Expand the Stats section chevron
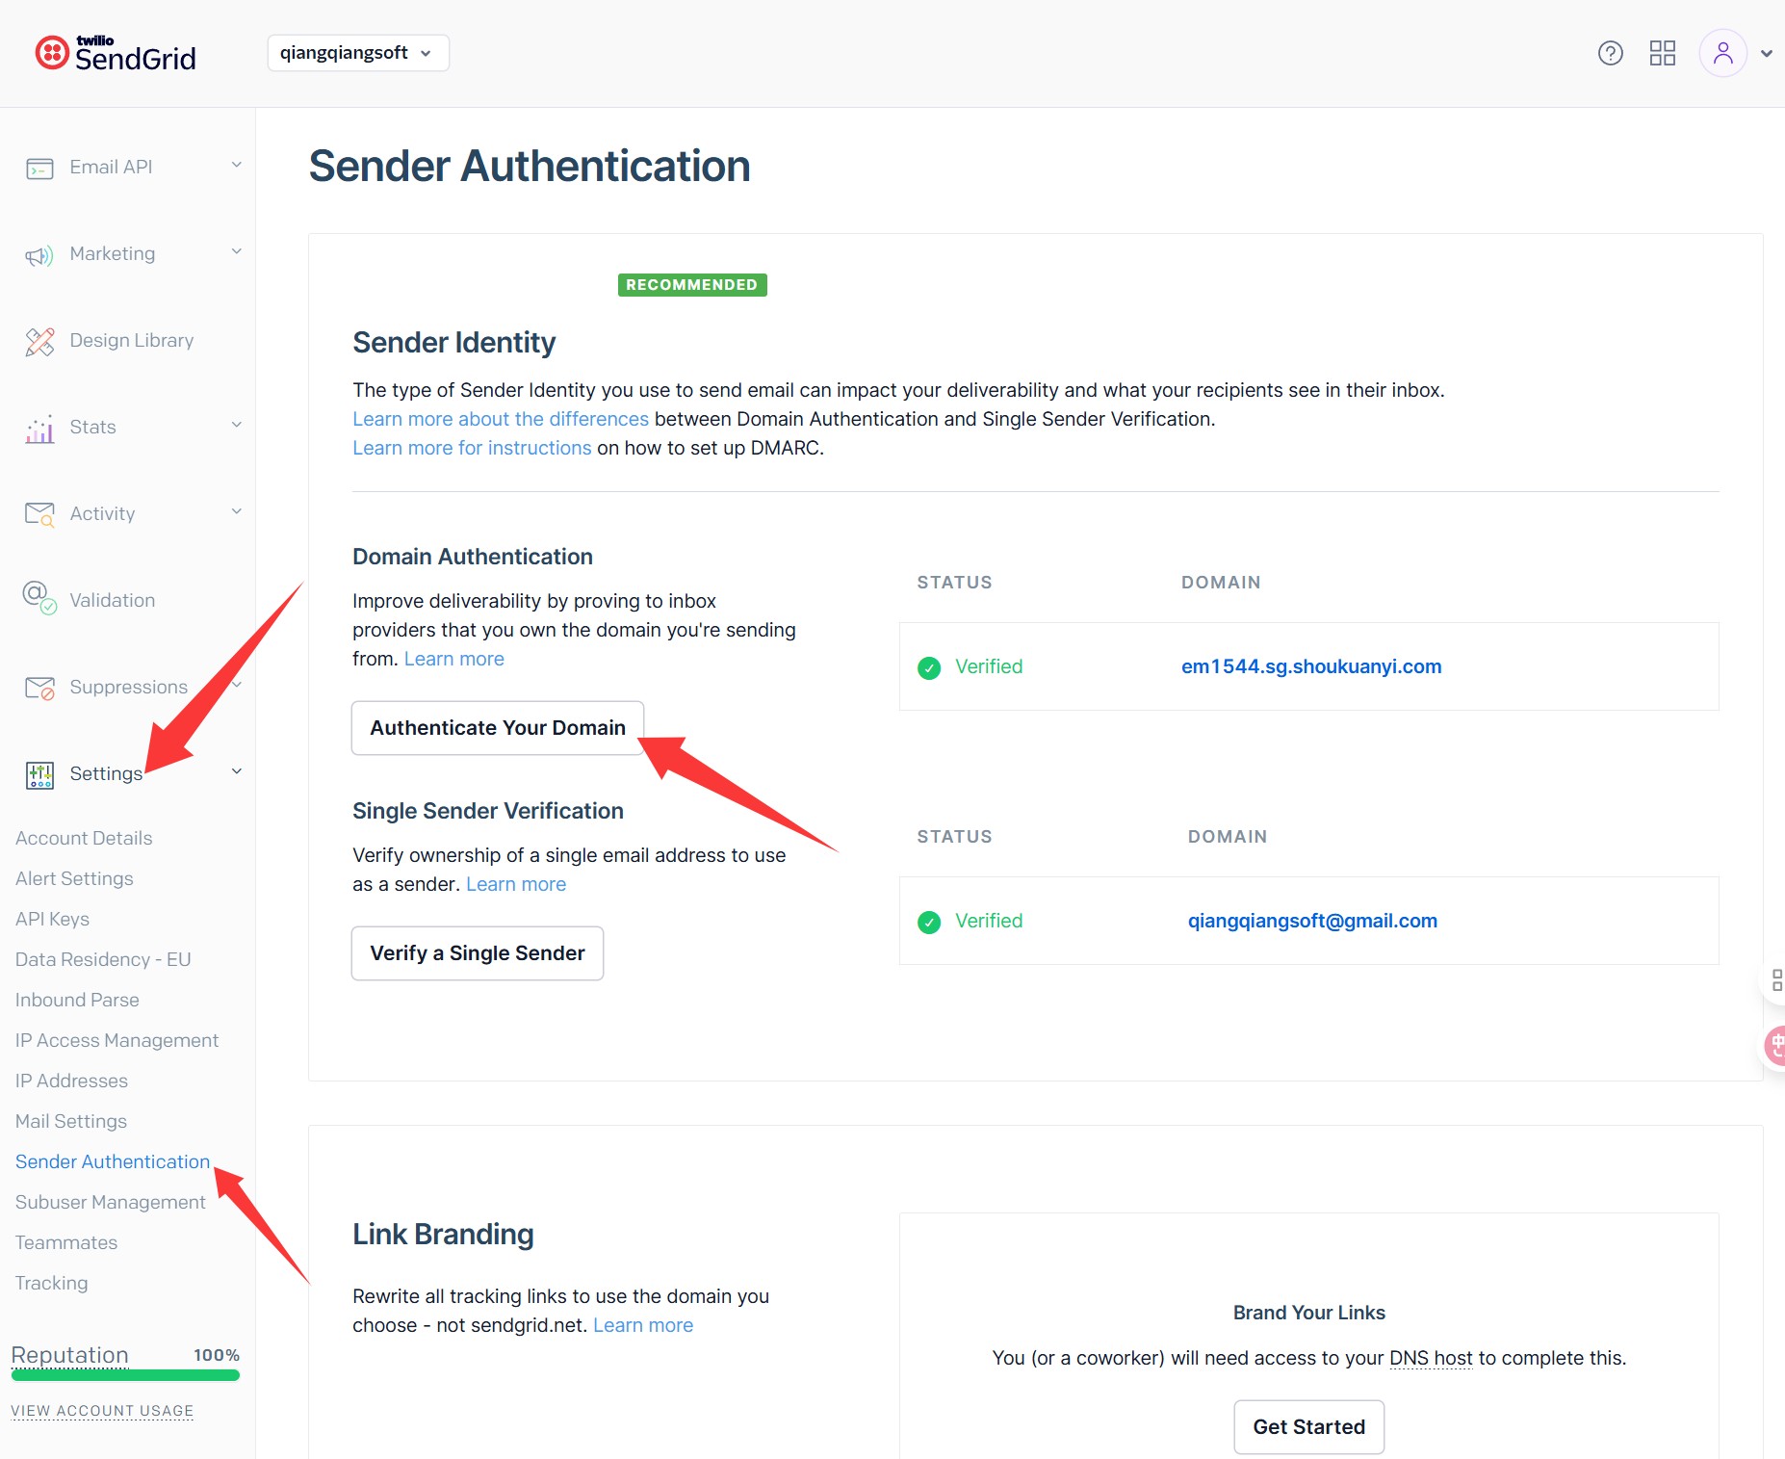The image size is (1785, 1459). (236, 426)
